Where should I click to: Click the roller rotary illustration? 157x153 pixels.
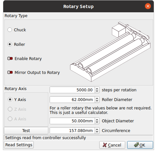coord(110,52)
